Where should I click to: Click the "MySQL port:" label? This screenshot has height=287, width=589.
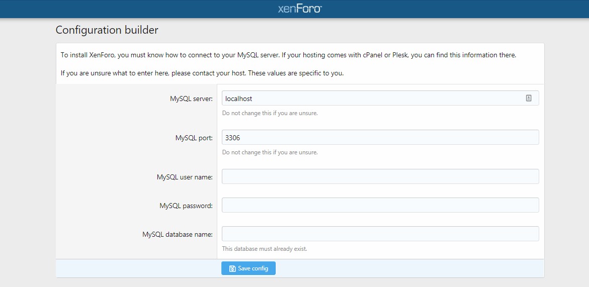(x=194, y=138)
